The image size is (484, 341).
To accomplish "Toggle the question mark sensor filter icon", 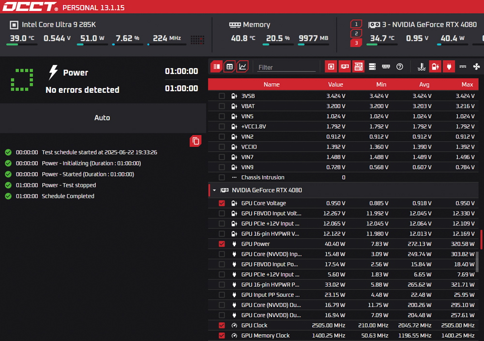I will pyautogui.click(x=400, y=67).
